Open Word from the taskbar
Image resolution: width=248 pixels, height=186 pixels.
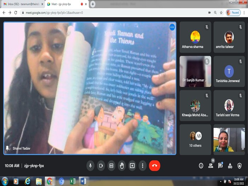[x=84, y=181]
